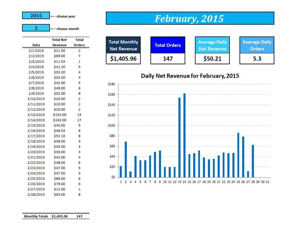Click the $180 y-axis label
Viewport: 301px width, 226px height.
click(x=111, y=84)
